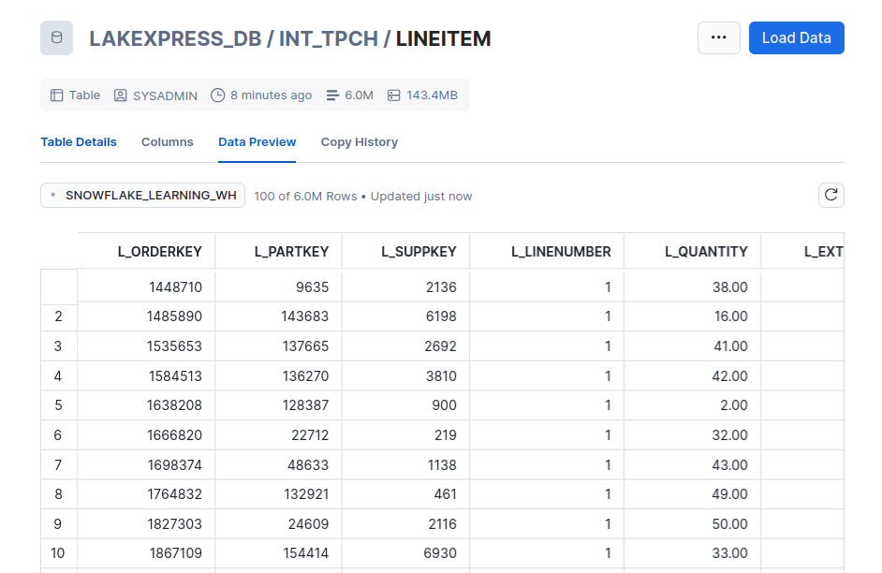Switch to the Columns tab

167,141
